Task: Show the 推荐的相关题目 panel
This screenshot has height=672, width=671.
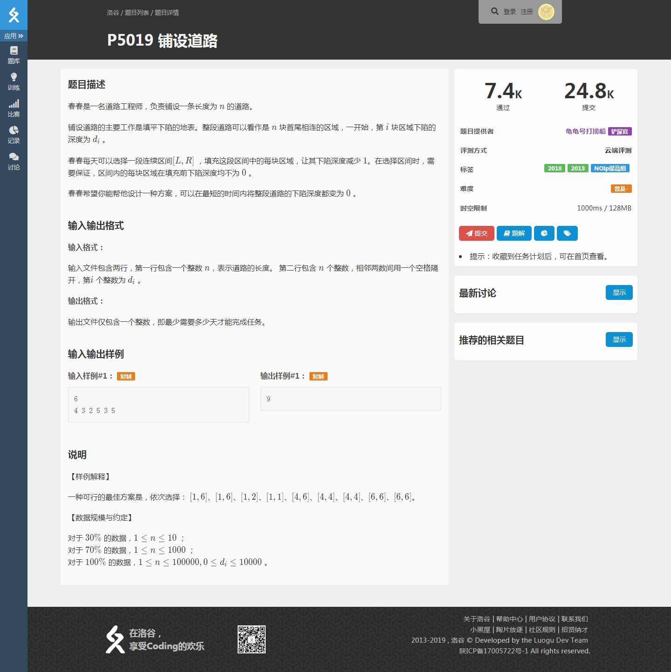Action: coord(619,339)
